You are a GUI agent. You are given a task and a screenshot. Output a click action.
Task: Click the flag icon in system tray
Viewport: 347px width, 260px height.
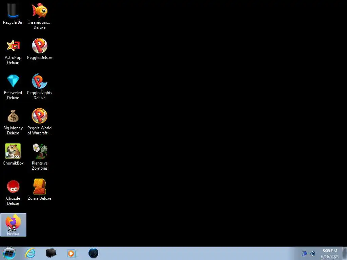(x=305, y=254)
